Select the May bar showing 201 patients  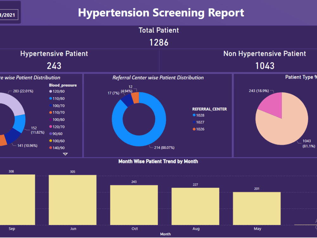coord(257,208)
